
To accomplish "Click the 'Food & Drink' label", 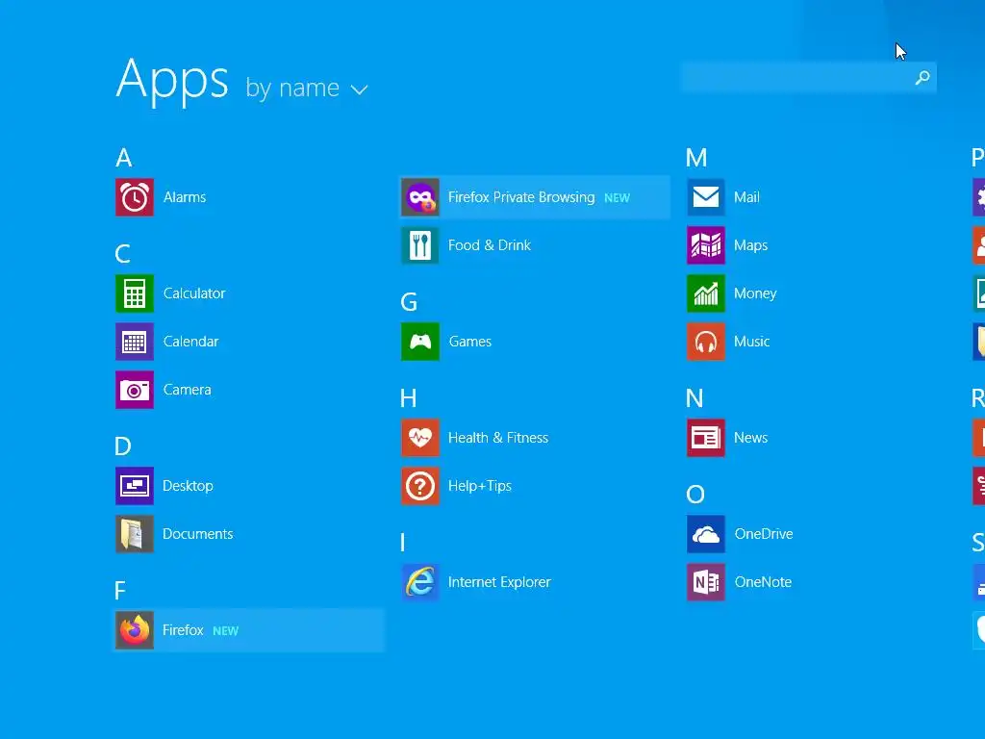I will pyautogui.click(x=490, y=245).
